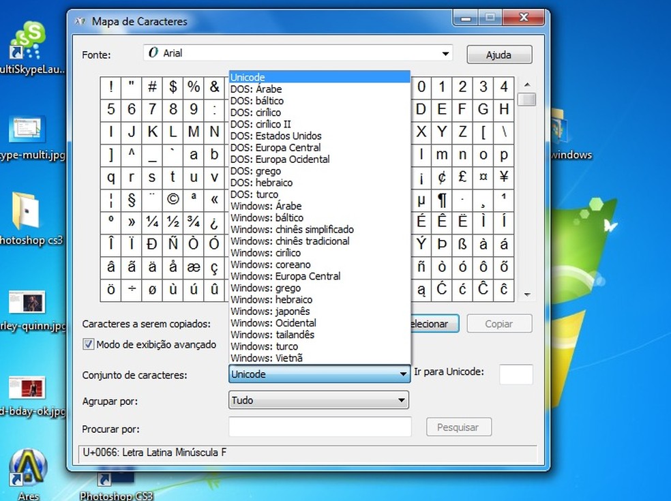The width and height of the screenshot is (671, 501).
Task: Choose DOS: Europa Ocidental option
Action: [320, 159]
